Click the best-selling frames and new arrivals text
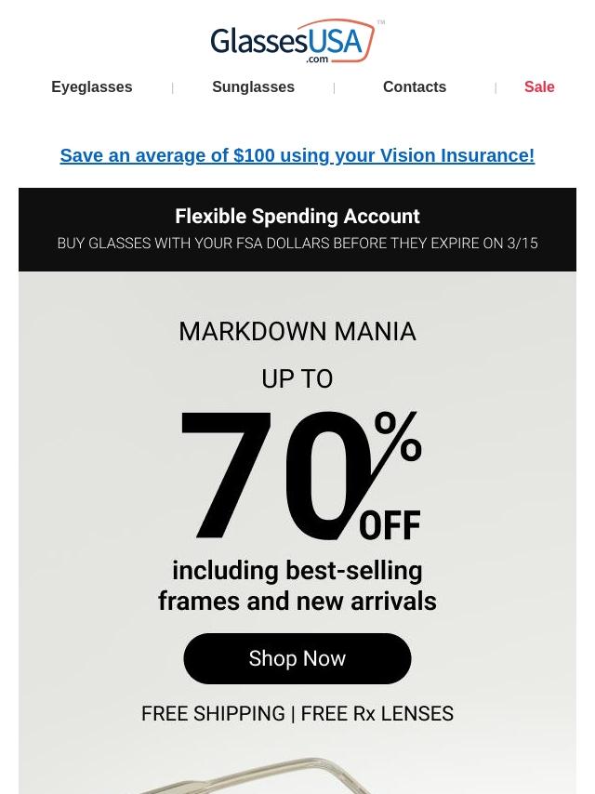The height and width of the screenshot is (794, 595). coord(297,586)
